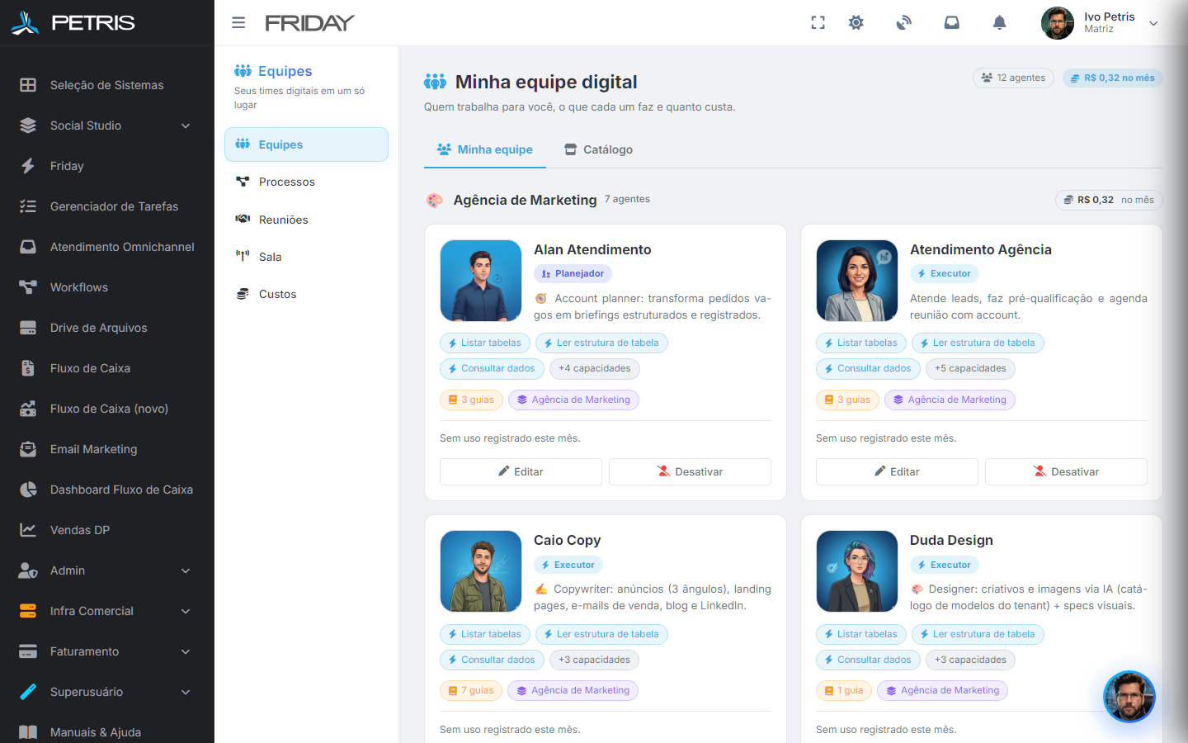This screenshot has width=1188, height=743.
Task: Open the floating assistant avatar bubble
Action: 1129,696
